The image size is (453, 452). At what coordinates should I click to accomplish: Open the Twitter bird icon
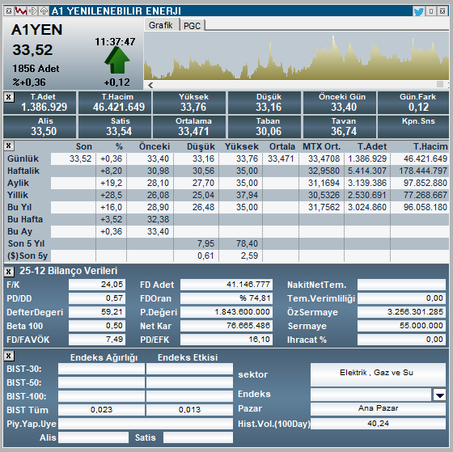click(x=419, y=11)
